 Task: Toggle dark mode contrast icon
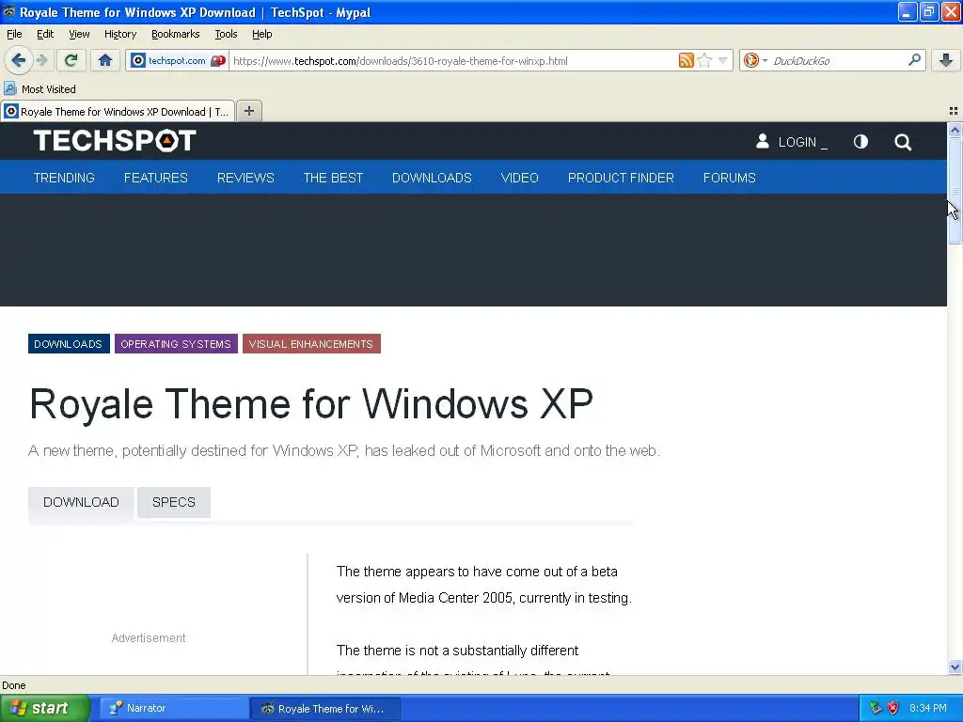click(860, 142)
